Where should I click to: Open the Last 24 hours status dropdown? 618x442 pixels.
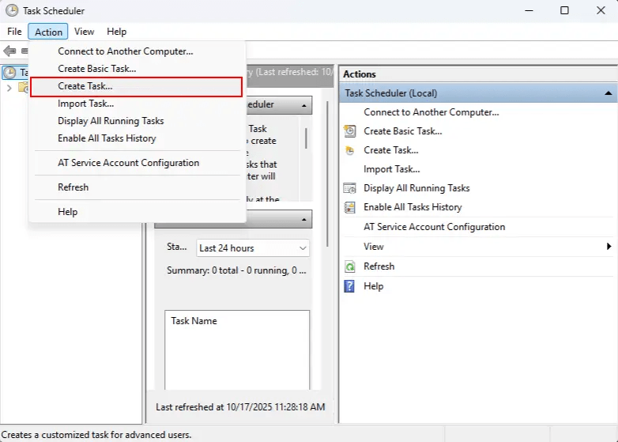coord(253,248)
